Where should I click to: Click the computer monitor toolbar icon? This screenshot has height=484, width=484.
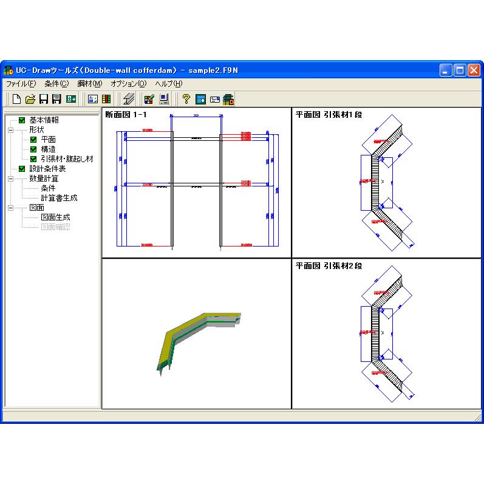click(164, 99)
